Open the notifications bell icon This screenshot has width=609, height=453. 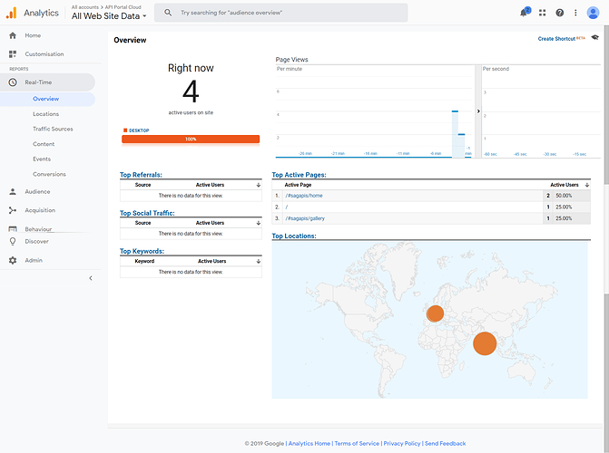click(525, 13)
